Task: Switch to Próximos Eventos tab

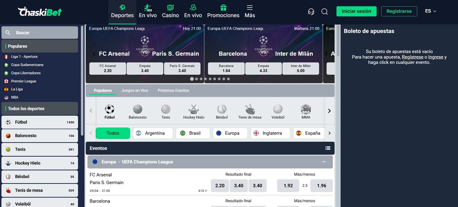Action: (173, 91)
